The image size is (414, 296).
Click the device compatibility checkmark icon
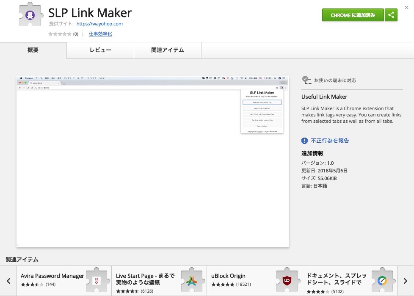[306, 80]
